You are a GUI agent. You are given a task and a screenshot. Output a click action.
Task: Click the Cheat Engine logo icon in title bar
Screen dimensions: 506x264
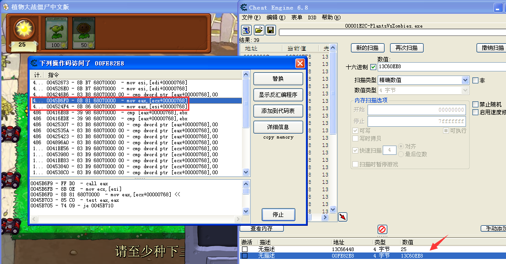click(244, 7)
